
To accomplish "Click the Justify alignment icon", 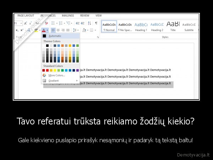I will click(x=67, y=31).
